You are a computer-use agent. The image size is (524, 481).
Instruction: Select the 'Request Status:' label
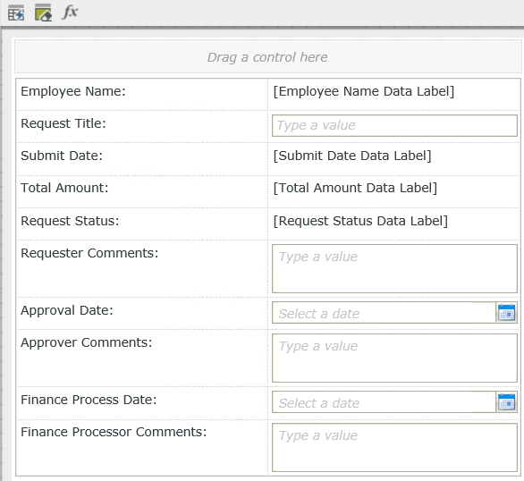[x=70, y=221]
